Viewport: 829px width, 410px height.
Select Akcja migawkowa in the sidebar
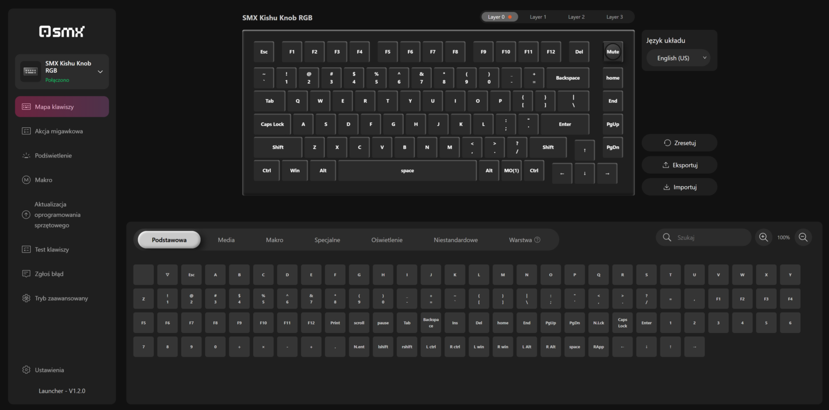click(x=62, y=131)
